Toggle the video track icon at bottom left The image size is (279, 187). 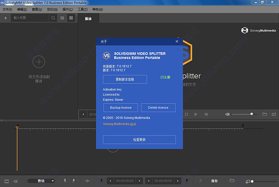tap(7, 181)
